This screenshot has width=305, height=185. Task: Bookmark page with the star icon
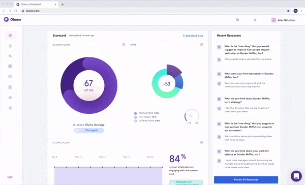pos(288,11)
